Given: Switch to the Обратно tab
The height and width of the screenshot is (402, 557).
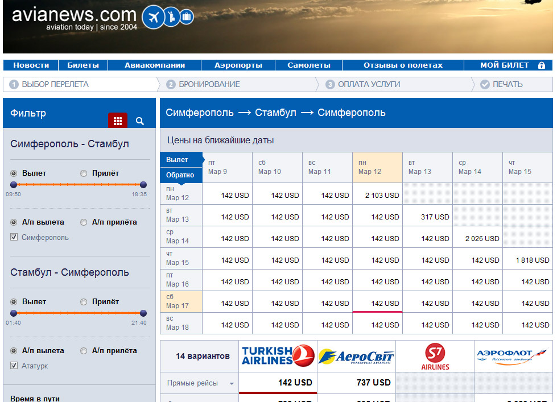Looking at the screenshot, I should (x=180, y=175).
